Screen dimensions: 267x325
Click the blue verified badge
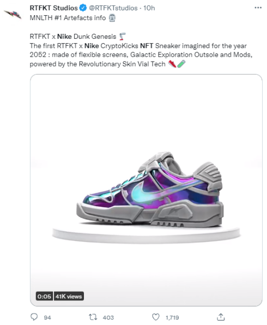[83, 8]
